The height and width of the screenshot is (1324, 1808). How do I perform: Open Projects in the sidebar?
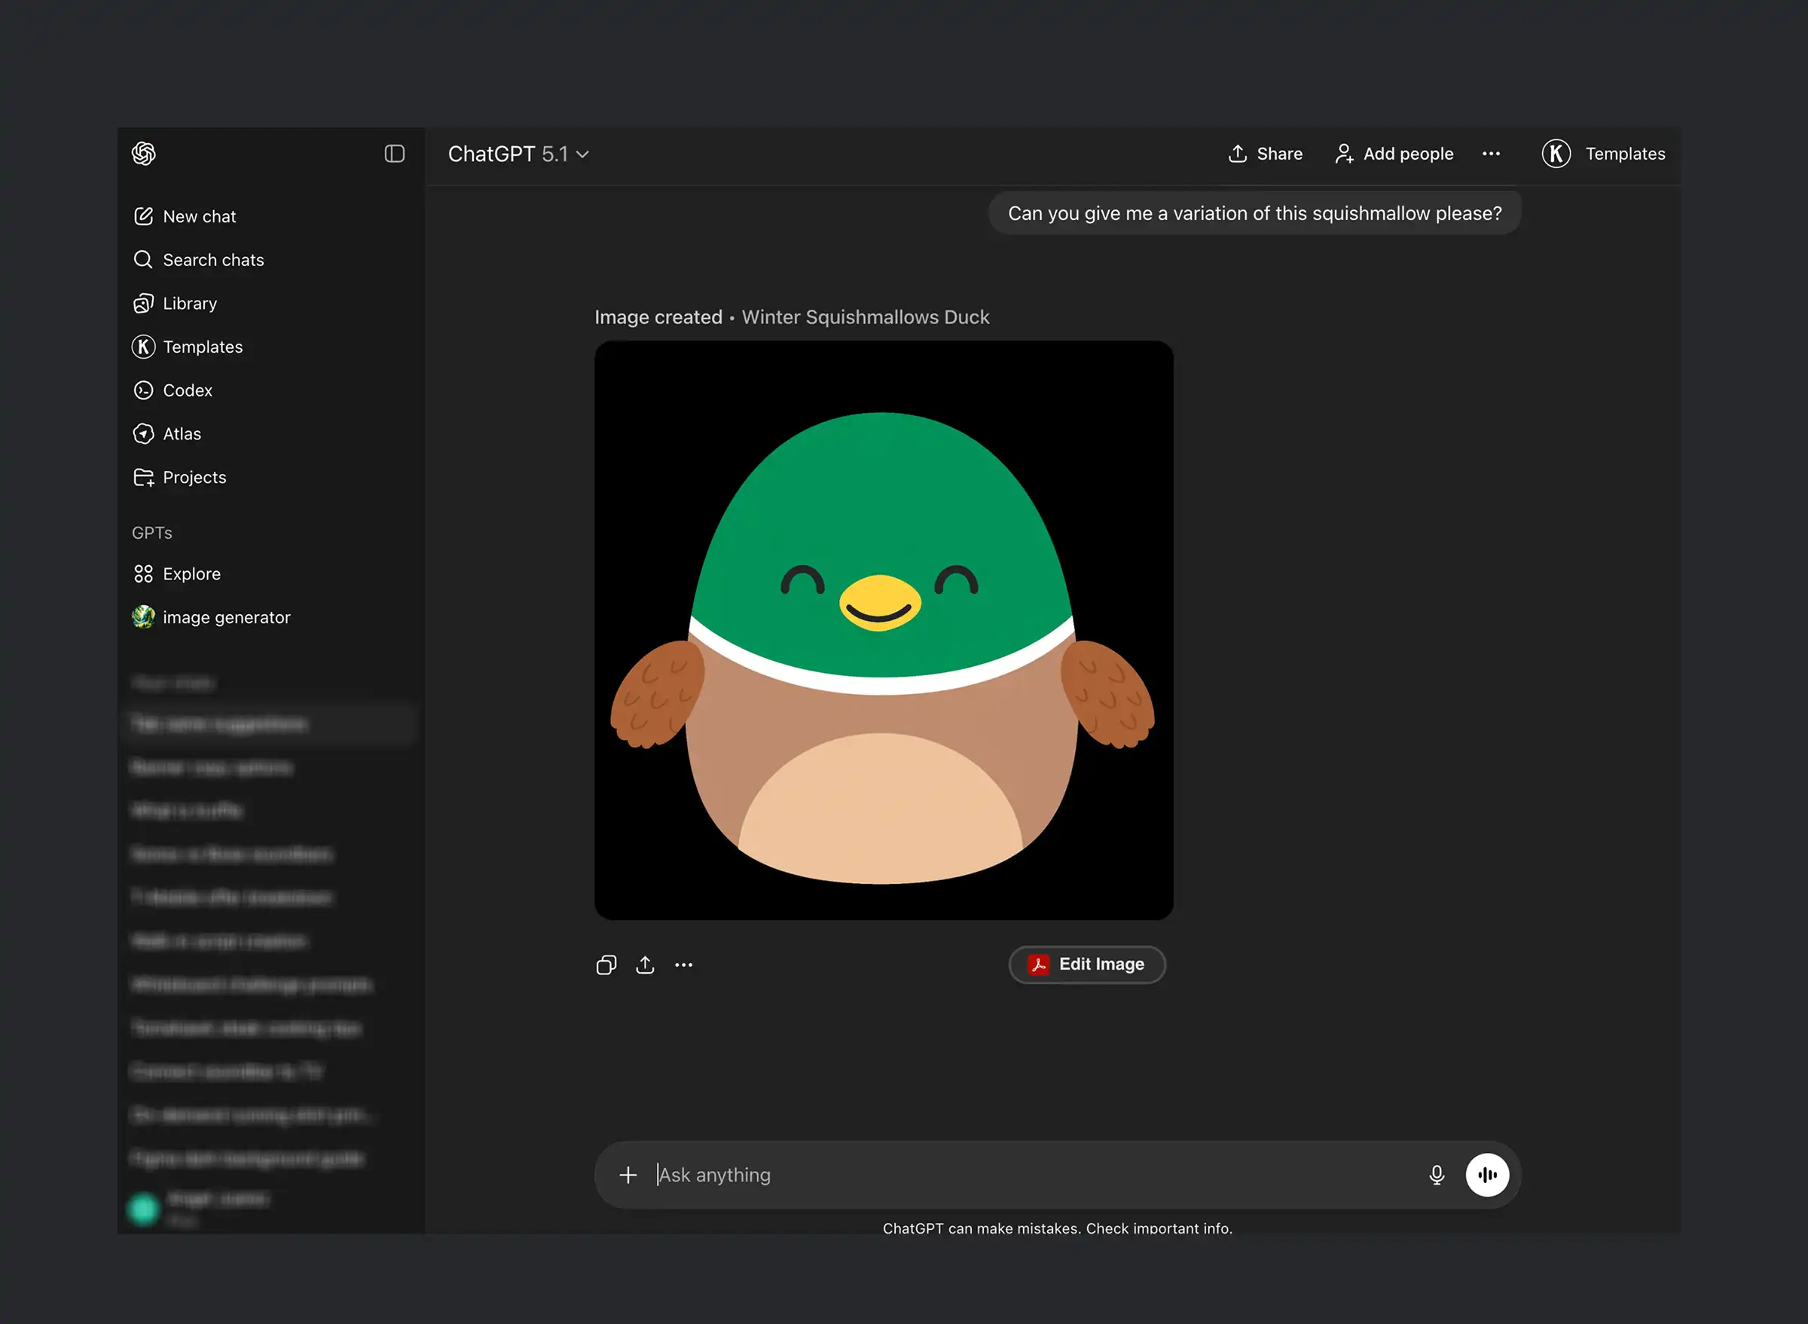[x=179, y=478]
